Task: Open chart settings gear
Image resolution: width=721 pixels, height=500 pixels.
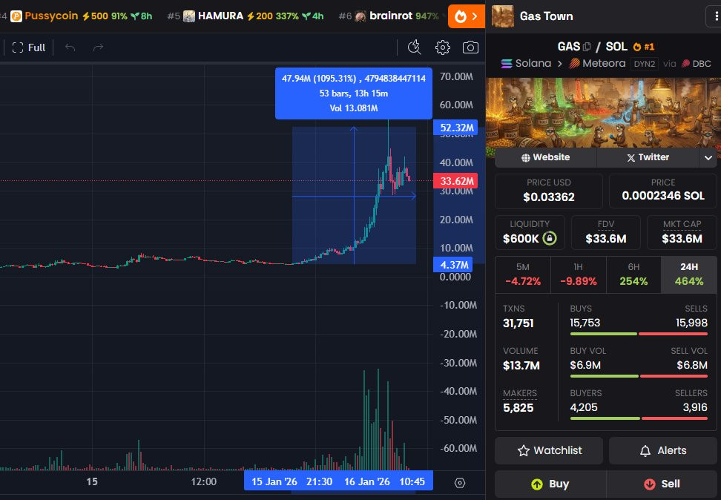Action: (442, 47)
